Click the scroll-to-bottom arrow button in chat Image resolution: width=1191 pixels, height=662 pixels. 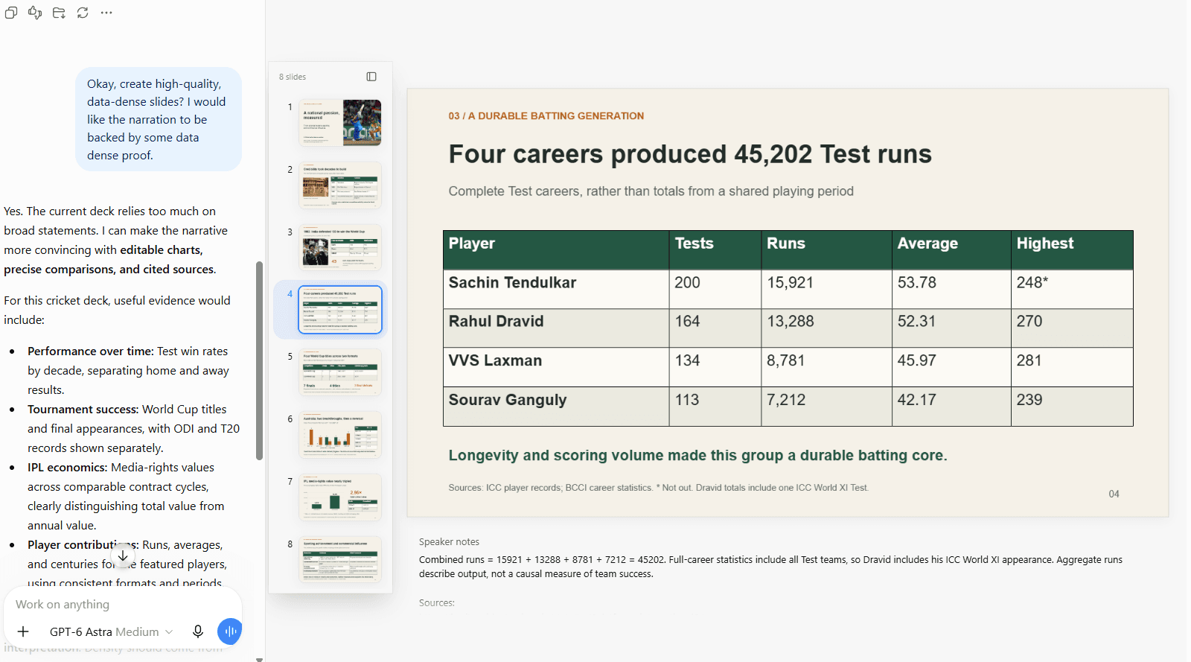point(123,556)
